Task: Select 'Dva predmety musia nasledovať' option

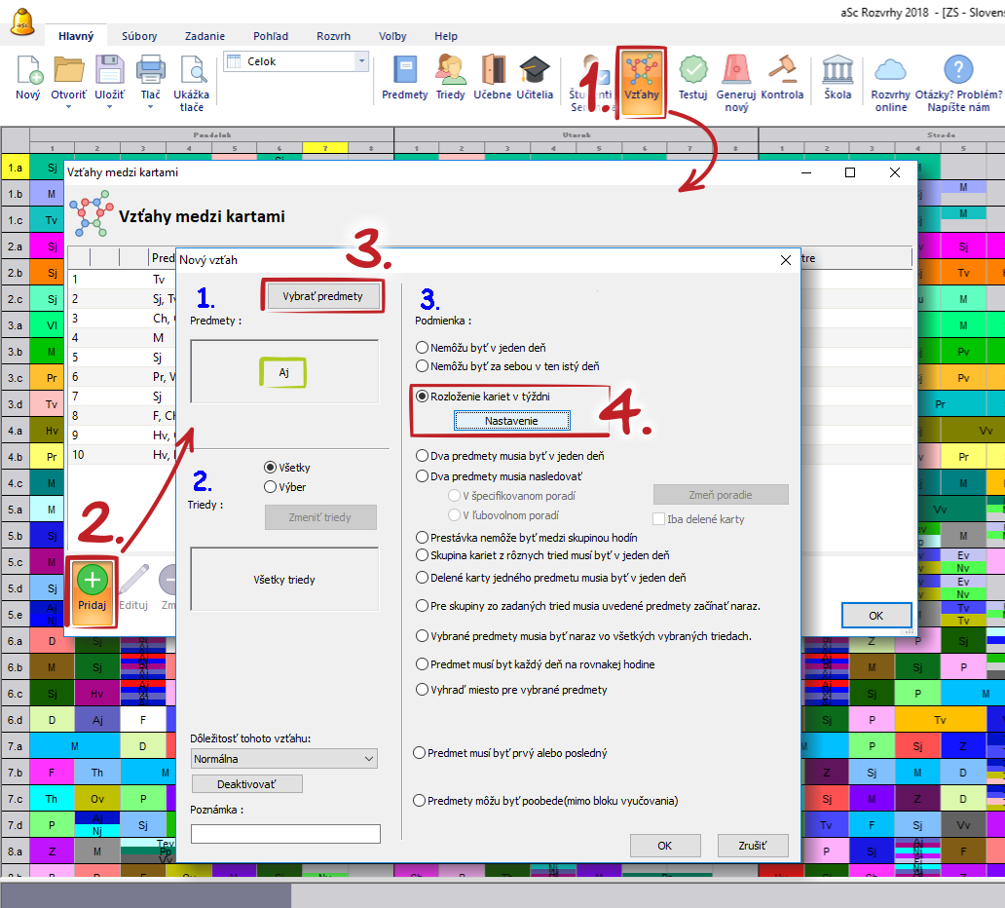Action: 422,476
